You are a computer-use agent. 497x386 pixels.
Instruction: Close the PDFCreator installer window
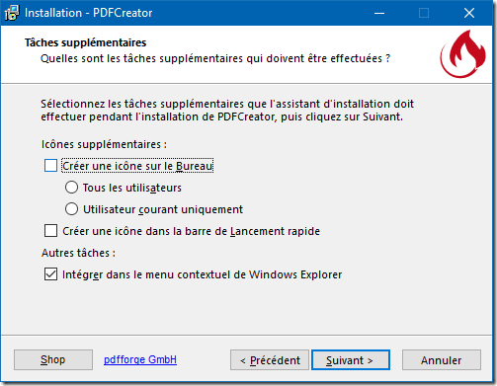[x=469, y=13]
